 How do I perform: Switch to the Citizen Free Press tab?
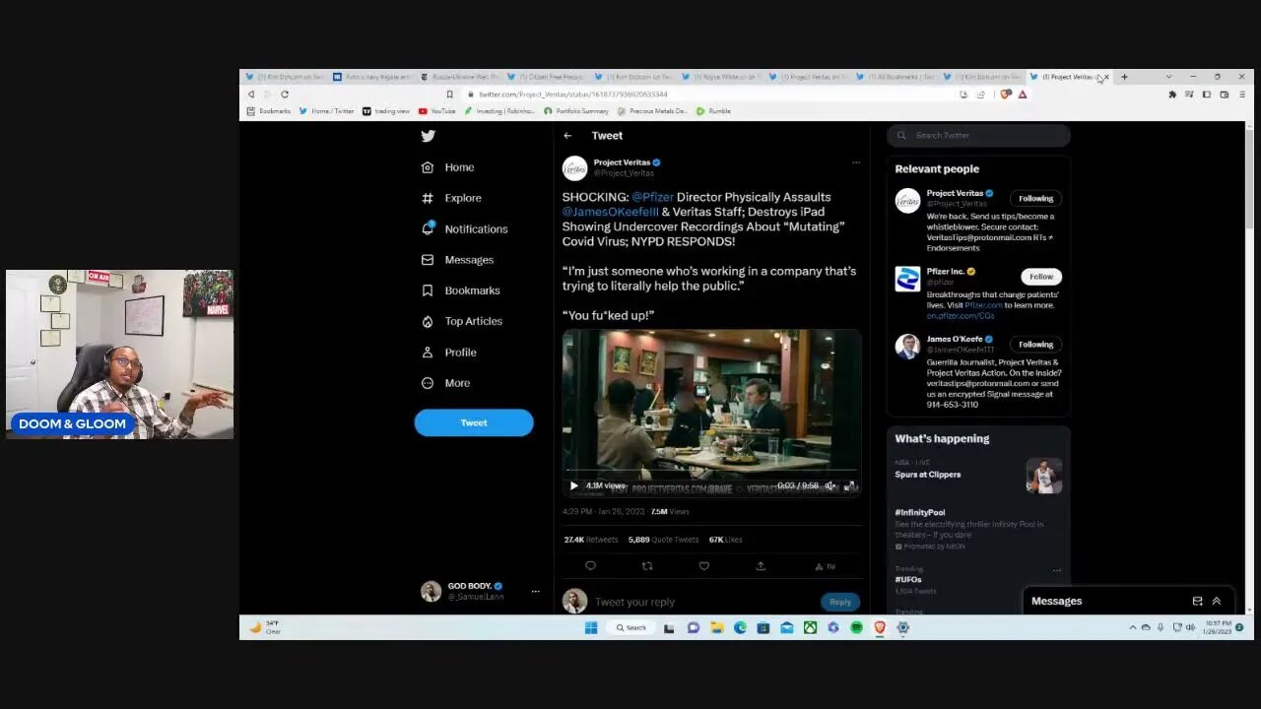point(548,77)
